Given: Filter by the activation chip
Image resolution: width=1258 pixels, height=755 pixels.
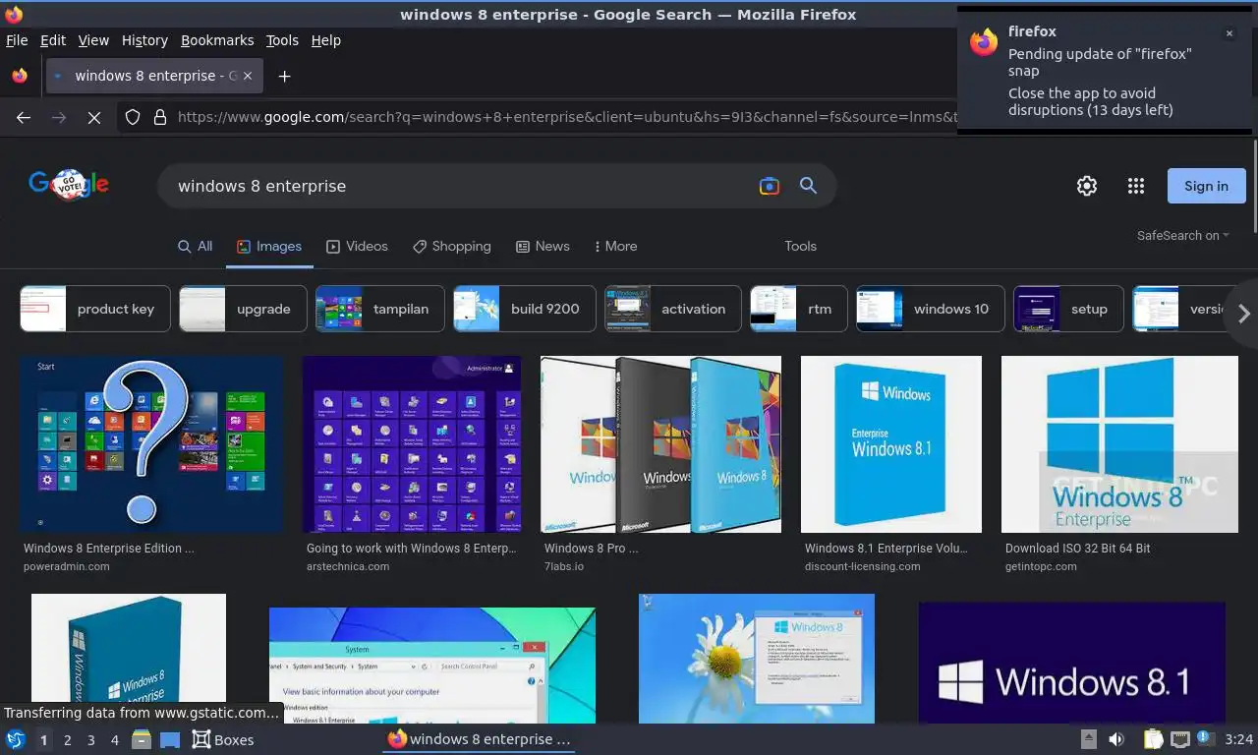Looking at the screenshot, I should point(672,309).
